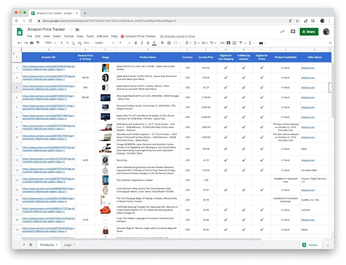Screen dimensions: 346x265
Task: Click the Omega juicer product thumbnail
Action: (105, 149)
